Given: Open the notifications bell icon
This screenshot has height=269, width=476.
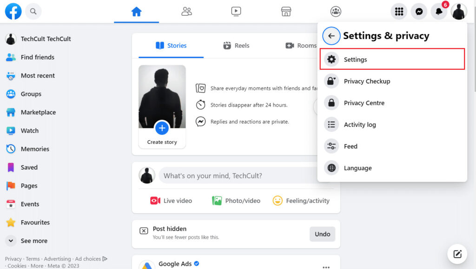Looking at the screenshot, I should pos(439,12).
